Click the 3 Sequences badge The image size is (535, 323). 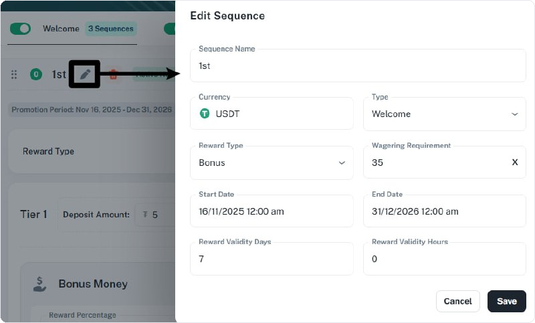point(111,29)
